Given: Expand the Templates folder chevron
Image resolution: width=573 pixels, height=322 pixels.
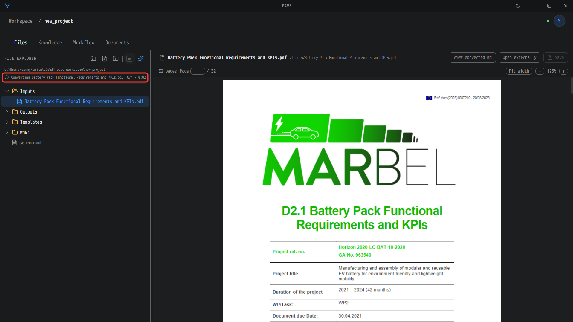Looking at the screenshot, I should click(7, 122).
